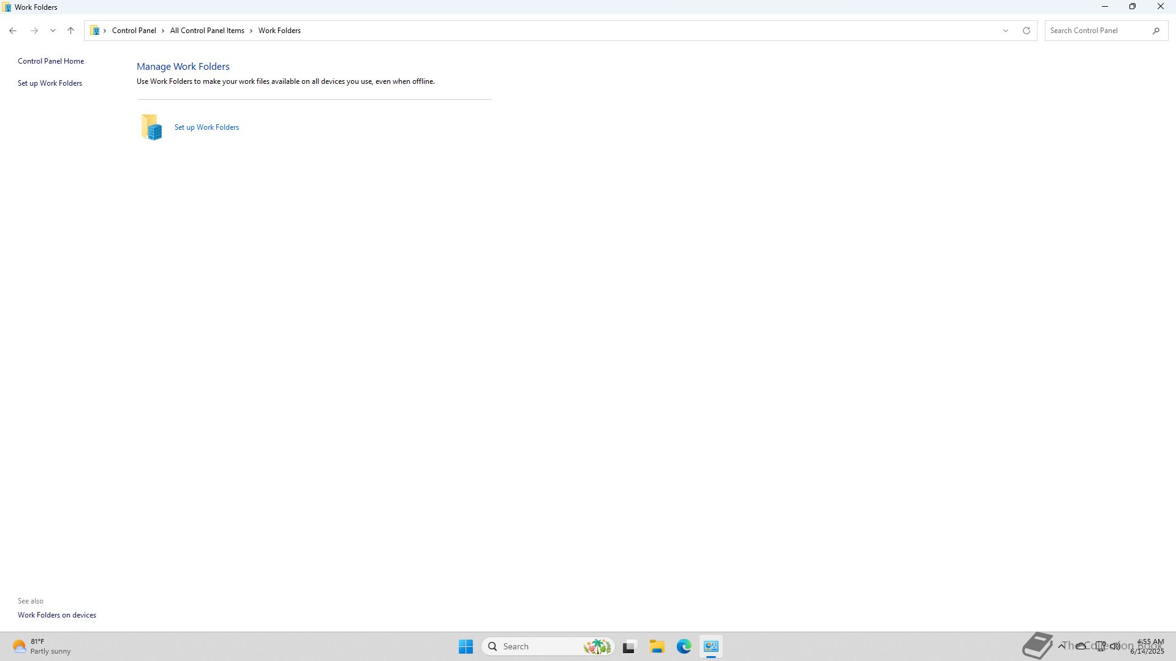Expand chevron after Control Panel breadcrumb
Image resolution: width=1176 pixels, height=661 pixels.
coord(163,31)
